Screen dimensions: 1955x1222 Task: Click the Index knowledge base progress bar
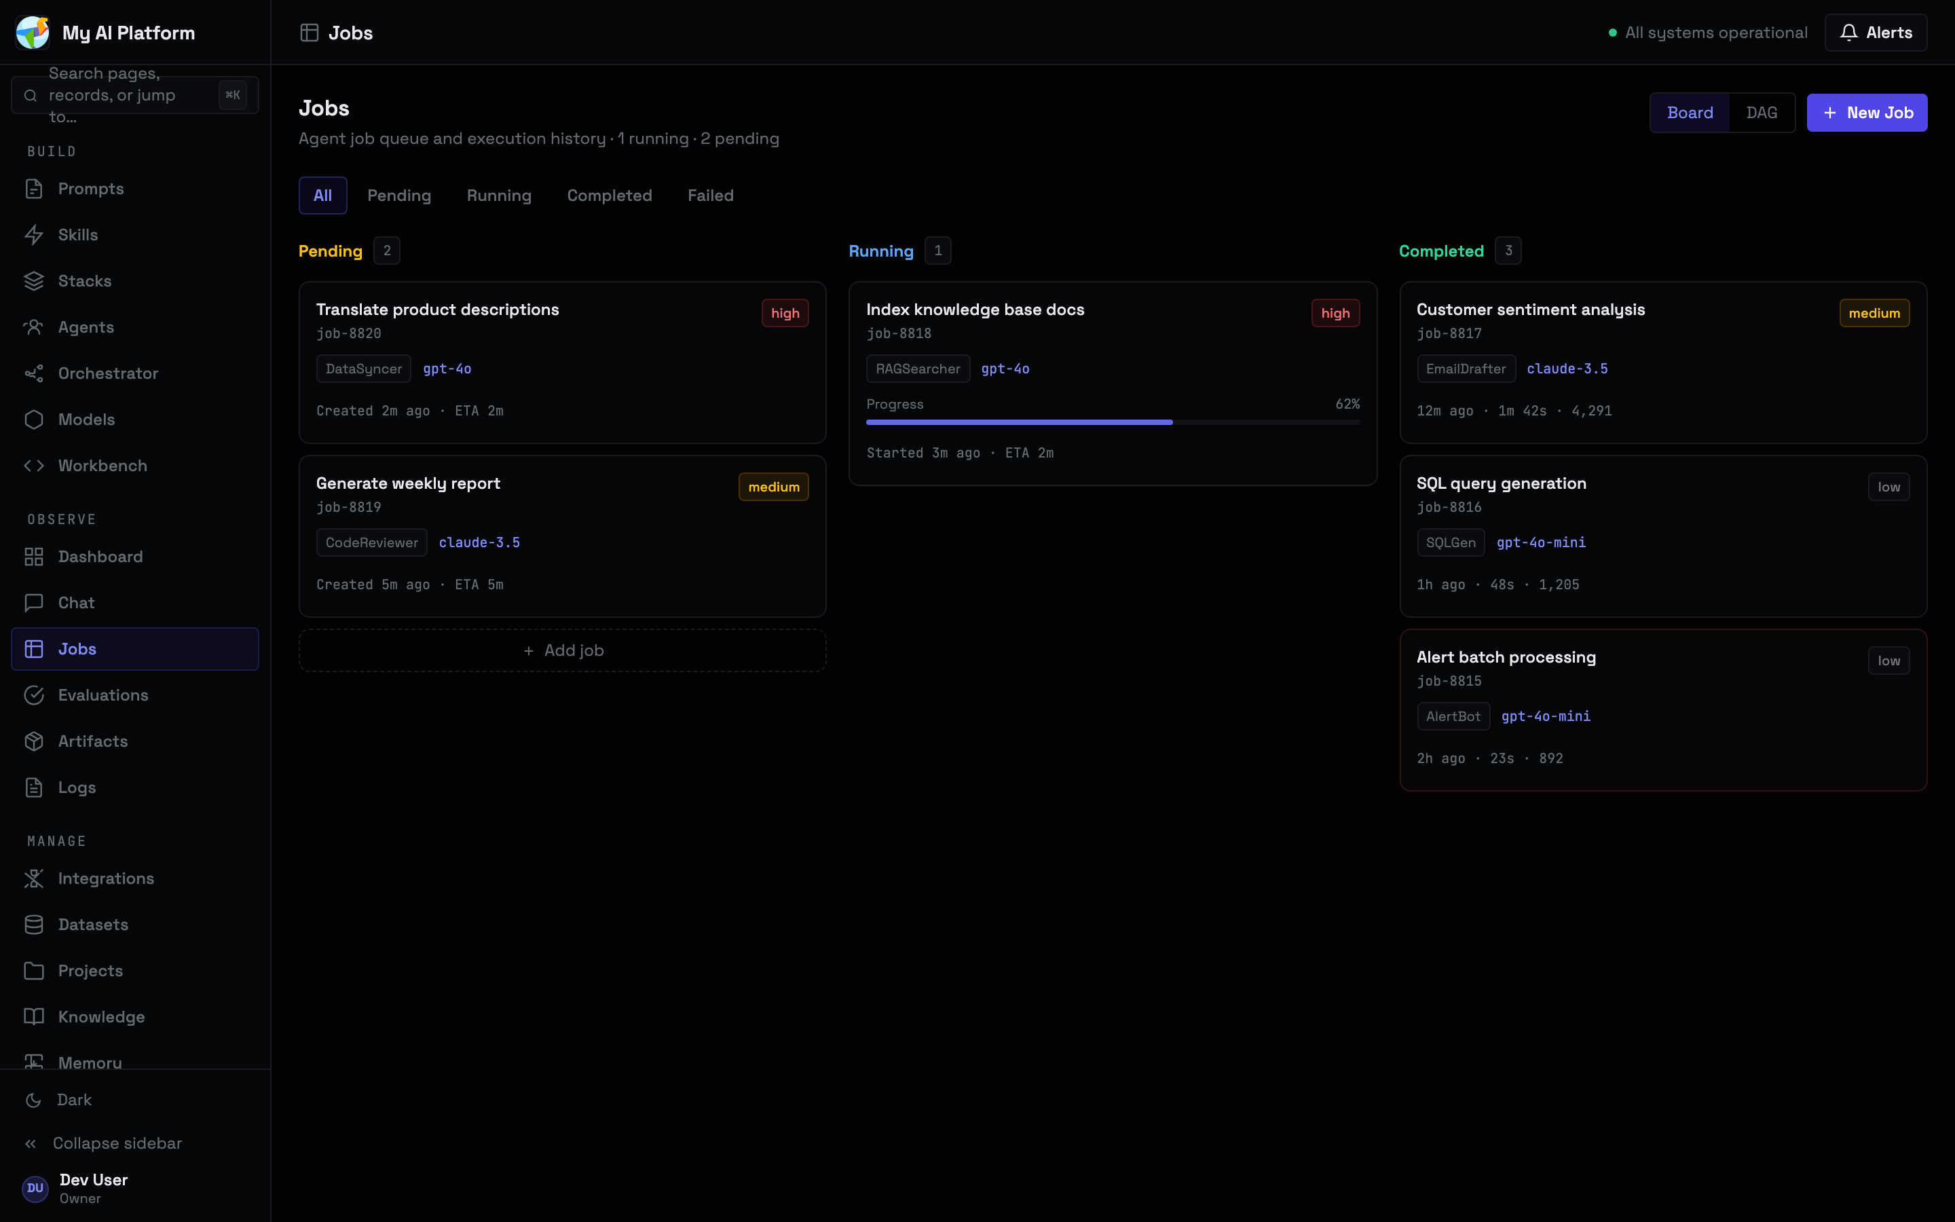1113,422
